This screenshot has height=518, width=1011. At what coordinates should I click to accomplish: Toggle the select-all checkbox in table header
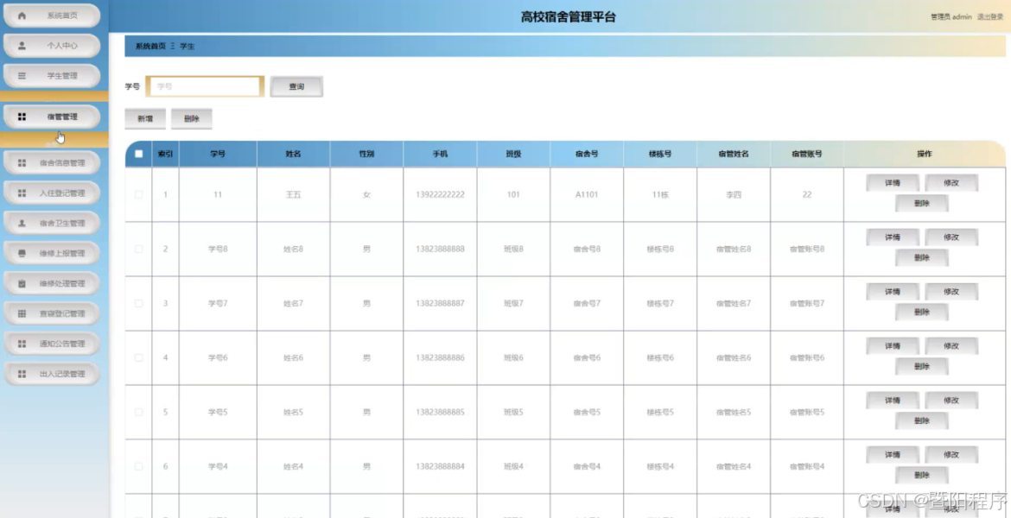pos(138,154)
